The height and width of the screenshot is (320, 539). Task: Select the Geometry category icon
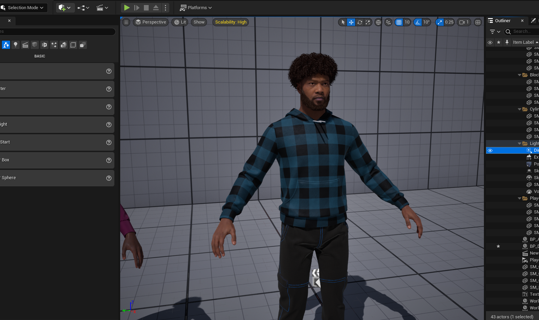(x=63, y=45)
